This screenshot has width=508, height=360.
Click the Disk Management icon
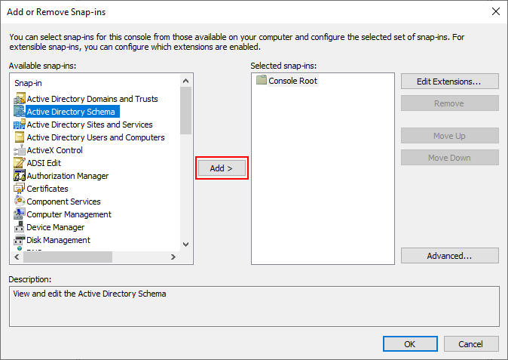tap(20, 240)
